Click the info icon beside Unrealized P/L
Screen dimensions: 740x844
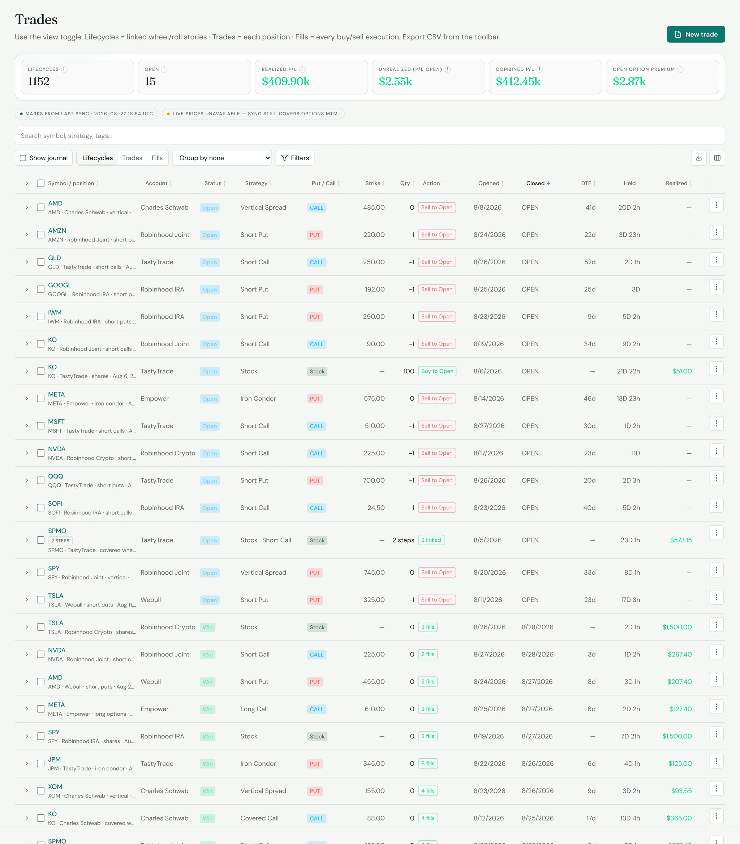coord(448,69)
